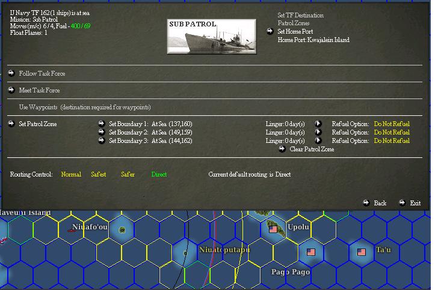Click the Exit button text
Viewport: 435px width, 290px height.
(415, 203)
